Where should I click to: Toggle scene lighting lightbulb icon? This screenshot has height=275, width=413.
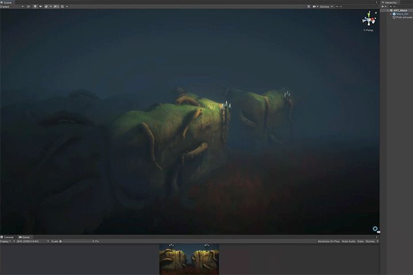coord(35,6)
